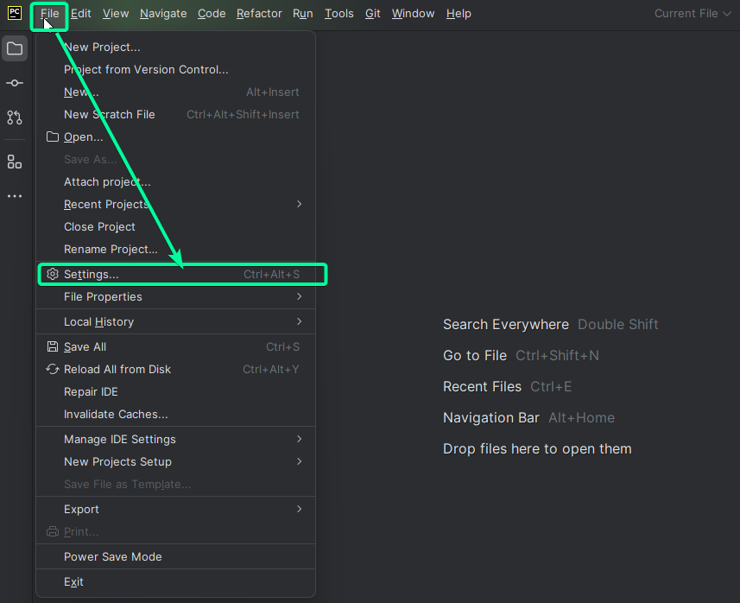Select Reload All from Disk
This screenshot has width=740, height=603.
(x=175, y=369)
